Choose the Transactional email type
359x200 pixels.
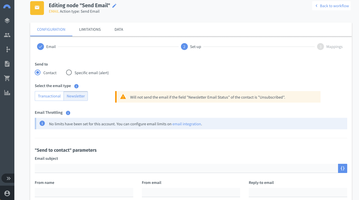coord(49,96)
